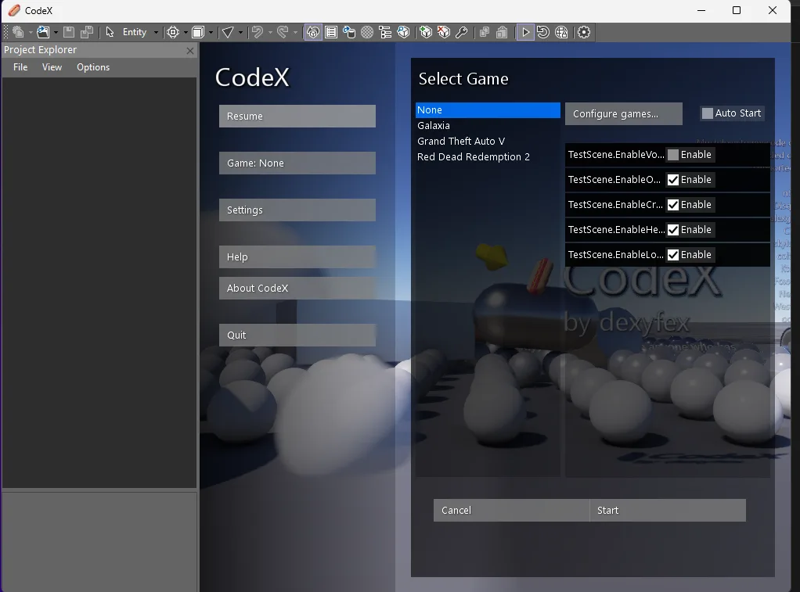Screen dimensions: 800x592
Task: Uncheck the TestScene.EnableHe... Enable checkbox
Action: click(x=673, y=229)
